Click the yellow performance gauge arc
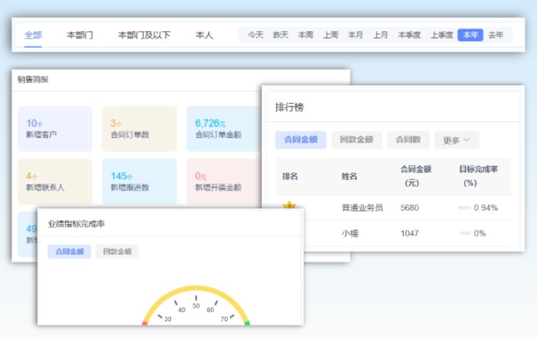The image size is (537, 337). tap(196, 289)
